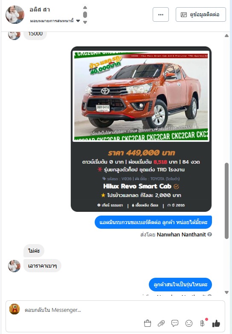Click the baht payment request icon
Screen dimensions: 232x334
click(x=202, y=323)
